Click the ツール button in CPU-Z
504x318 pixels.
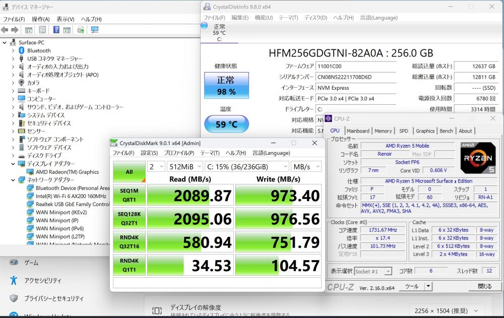(412, 286)
